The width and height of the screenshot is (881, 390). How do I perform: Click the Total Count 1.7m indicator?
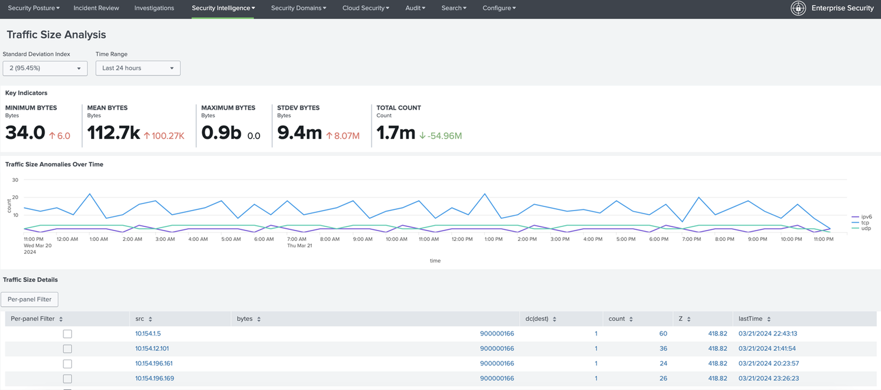(x=396, y=133)
